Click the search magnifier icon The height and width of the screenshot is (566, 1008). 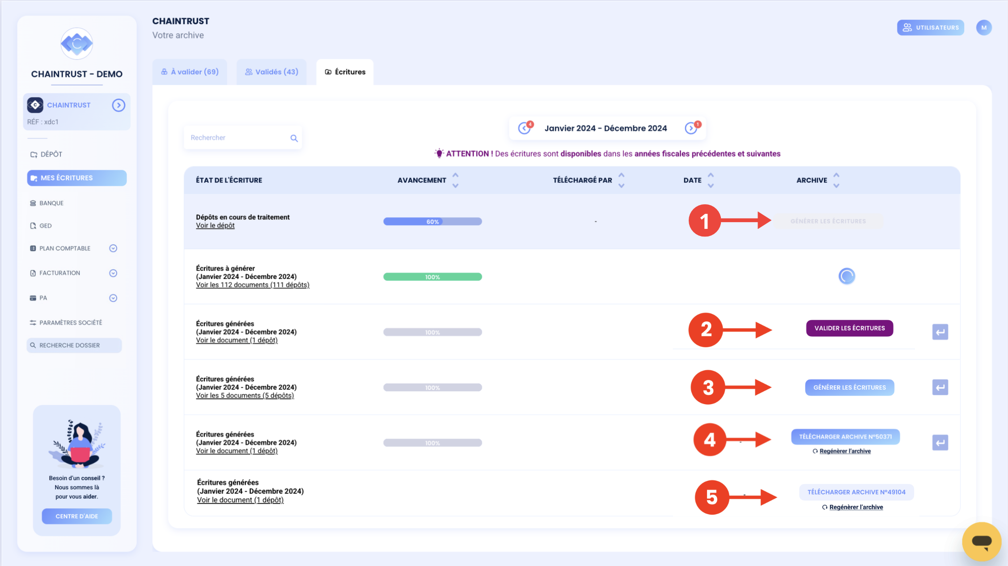[x=294, y=138]
